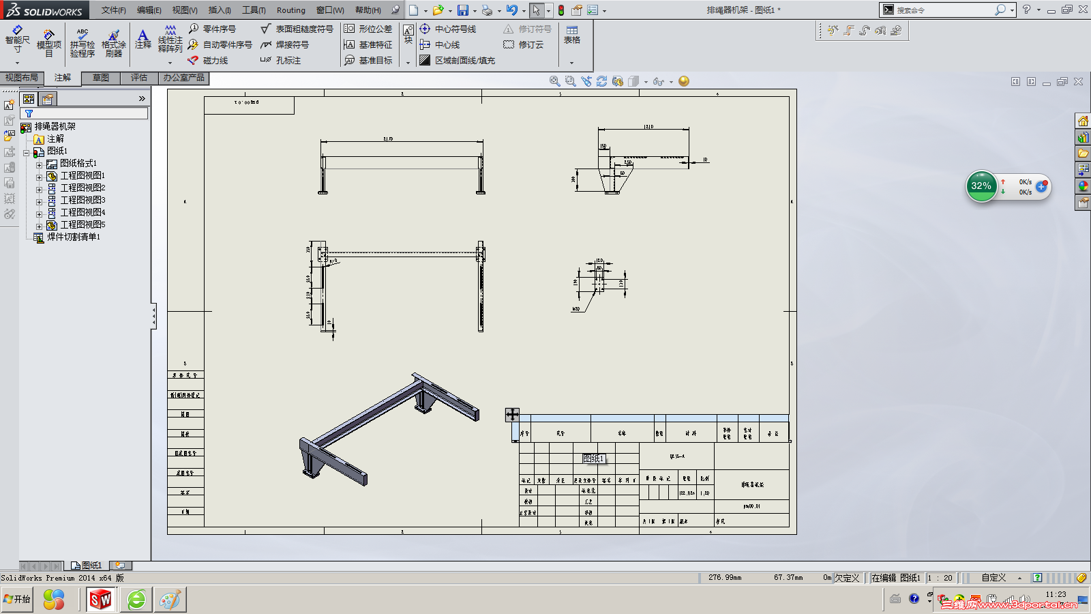Choose Linear Note Pattern (线性注释阵列)
Viewport: 1091px width, 614px height.
[170, 40]
